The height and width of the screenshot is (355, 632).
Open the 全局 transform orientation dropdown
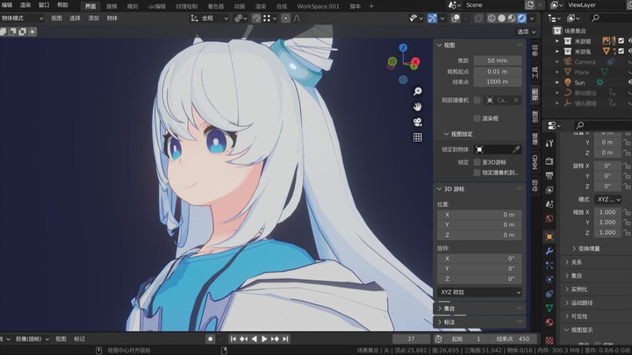[210, 18]
